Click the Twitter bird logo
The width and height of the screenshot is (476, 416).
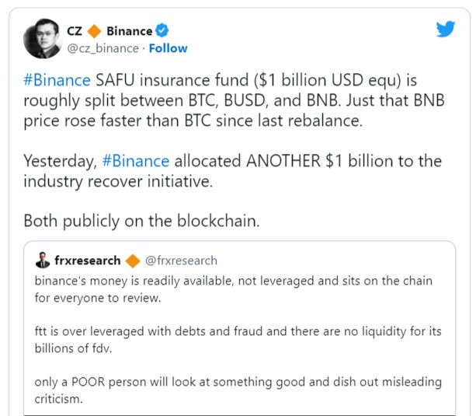(445, 30)
